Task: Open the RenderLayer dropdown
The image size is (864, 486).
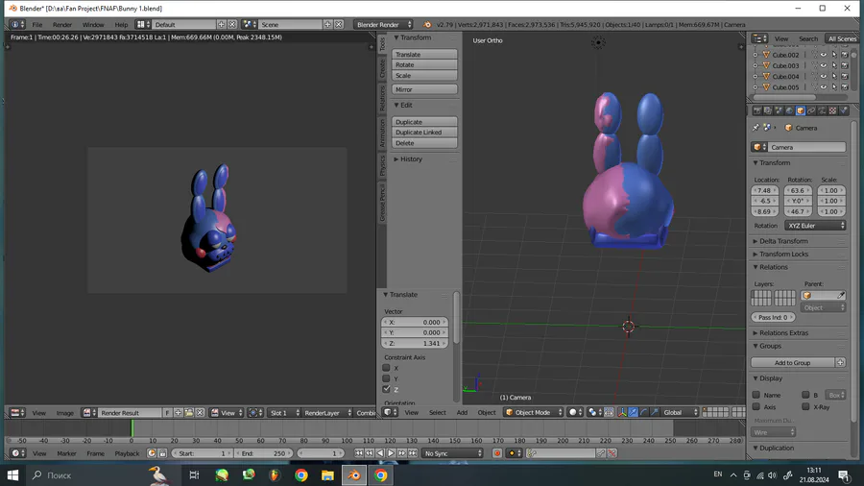Action: point(327,413)
